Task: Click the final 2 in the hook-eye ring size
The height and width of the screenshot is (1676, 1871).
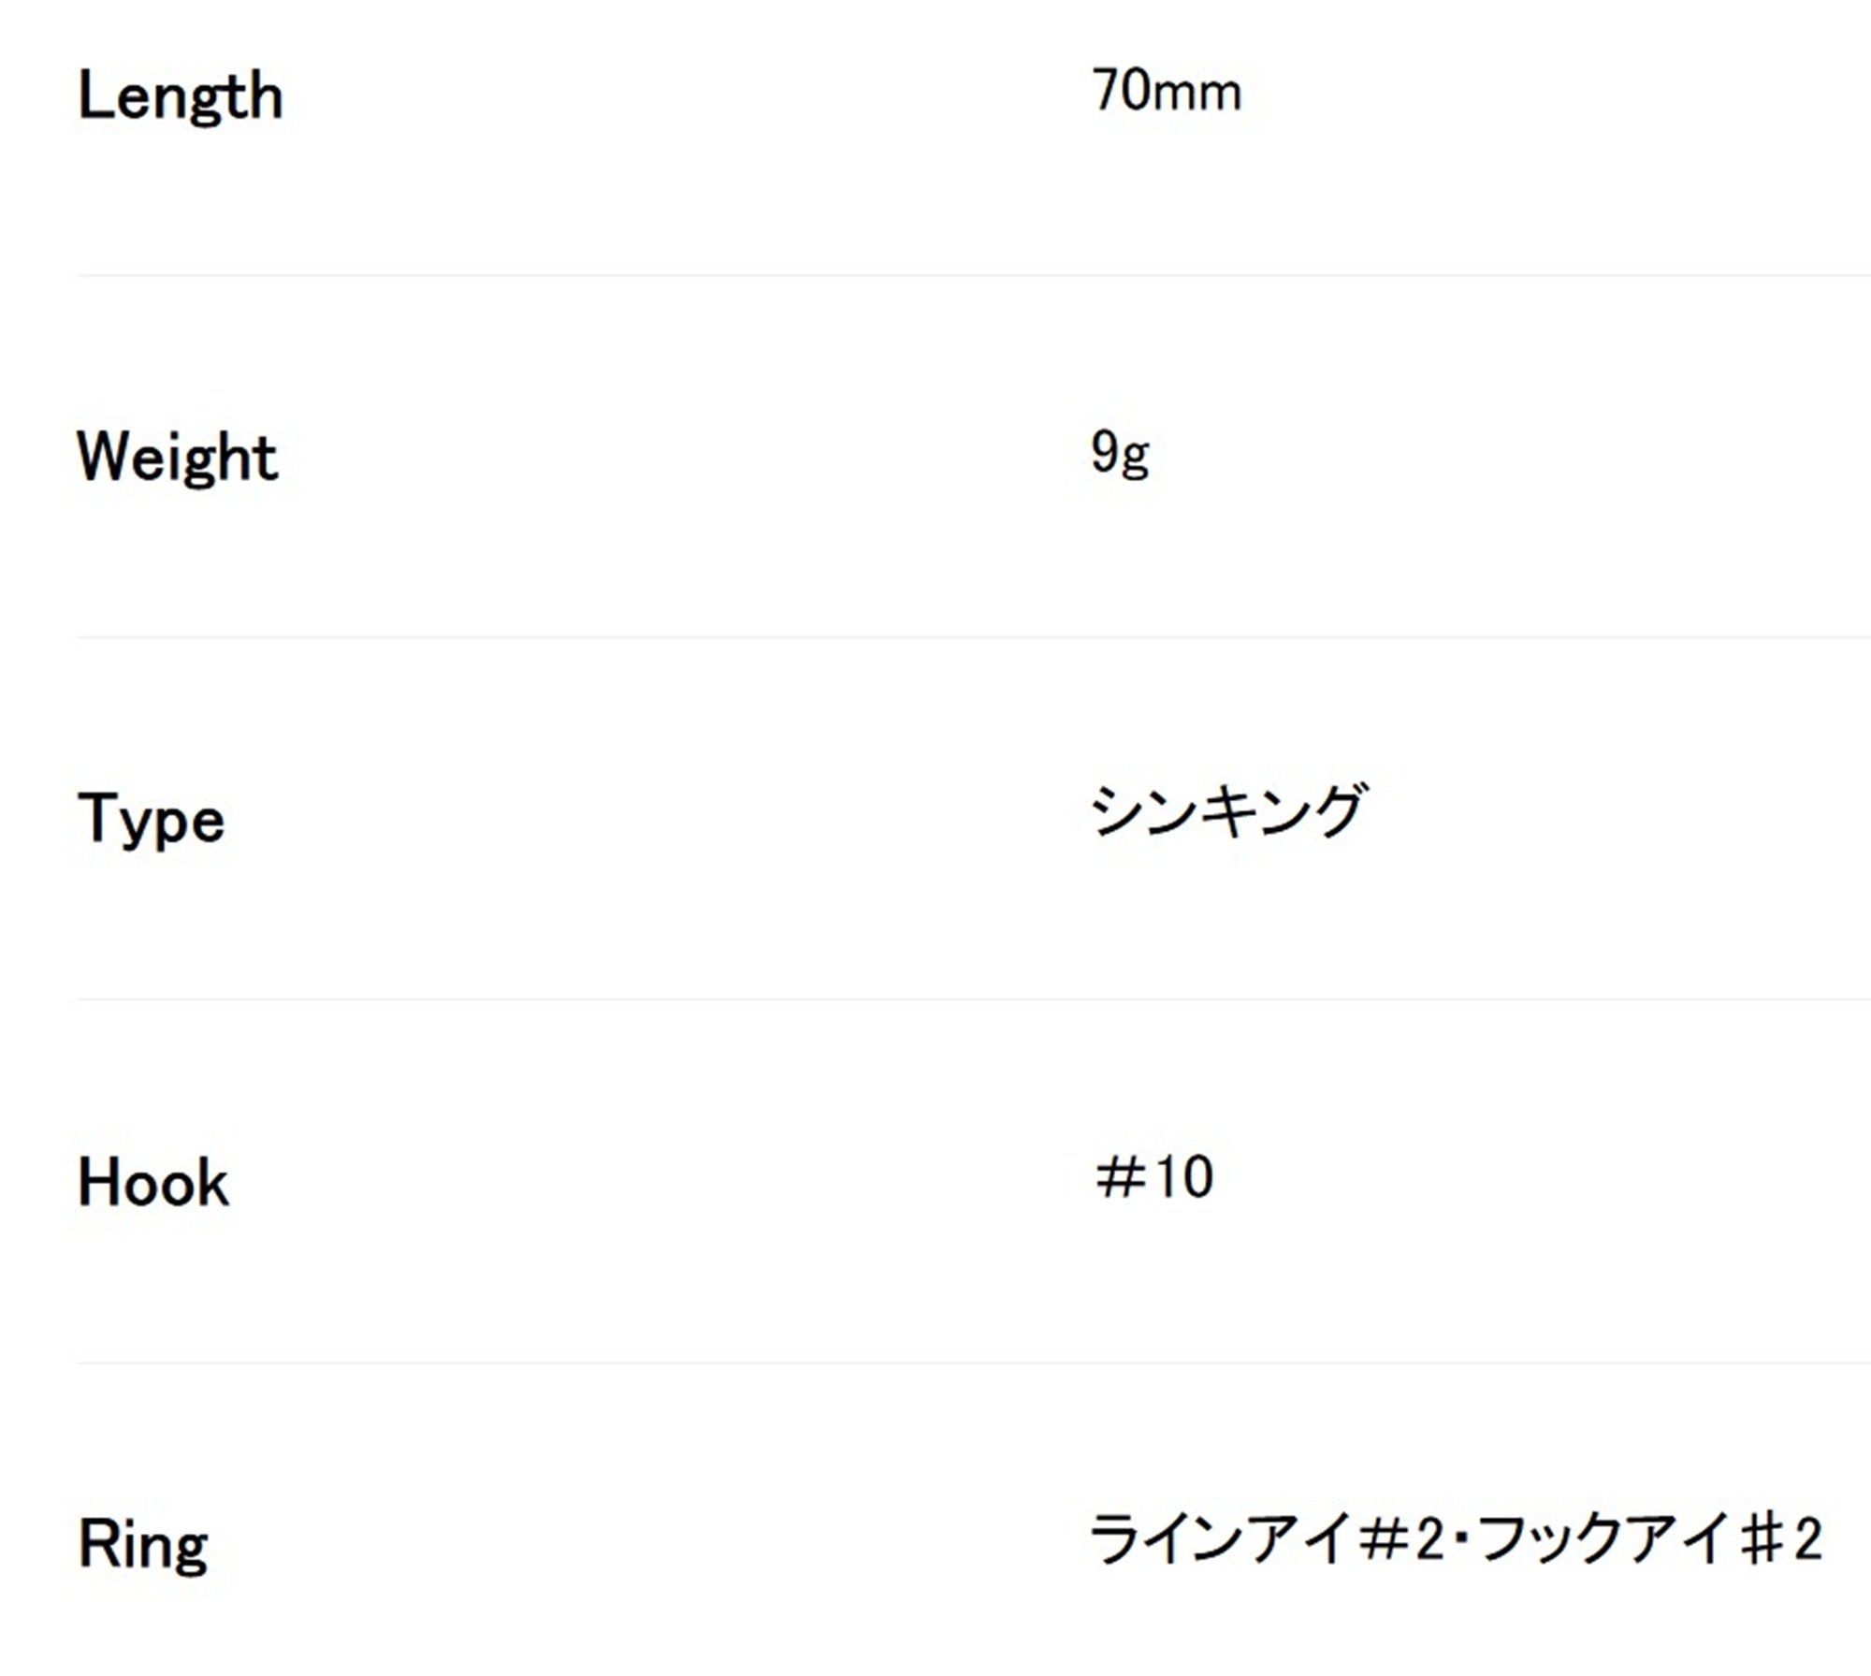Action: [x=1808, y=1540]
